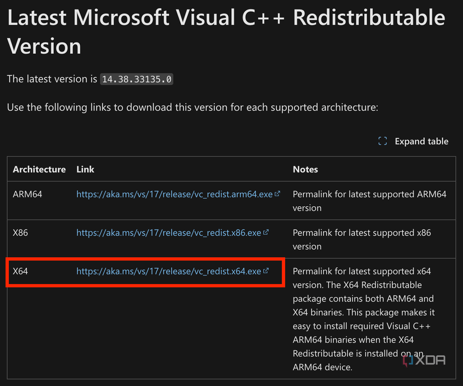Click external-link icon after x64.exe URL
This screenshot has height=386, width=463.
(x=266, y=271)
